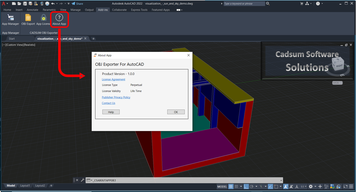
Task: Open the App License tool
Action: [43, 18]
